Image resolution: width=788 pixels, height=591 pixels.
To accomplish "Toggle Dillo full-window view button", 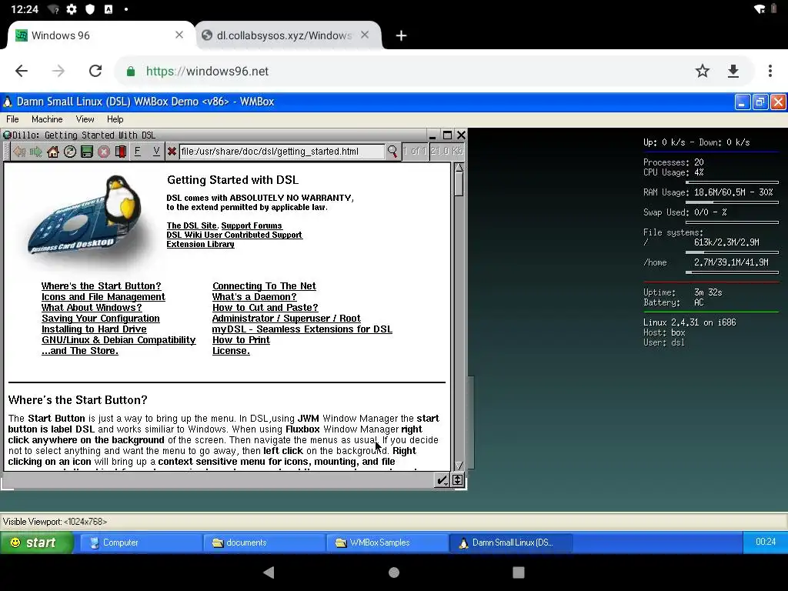I will (457, 480).
